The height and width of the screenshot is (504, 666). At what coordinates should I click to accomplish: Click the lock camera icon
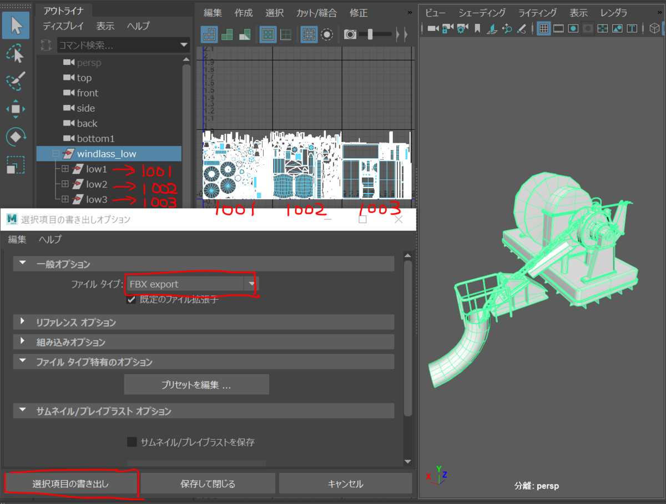click(447, 28)
